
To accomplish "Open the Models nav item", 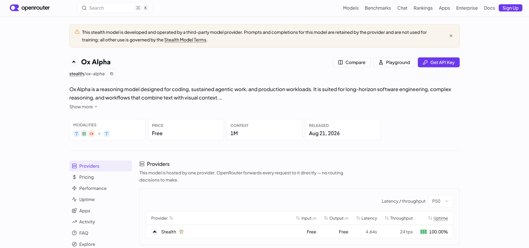I will tap(350, 8).
